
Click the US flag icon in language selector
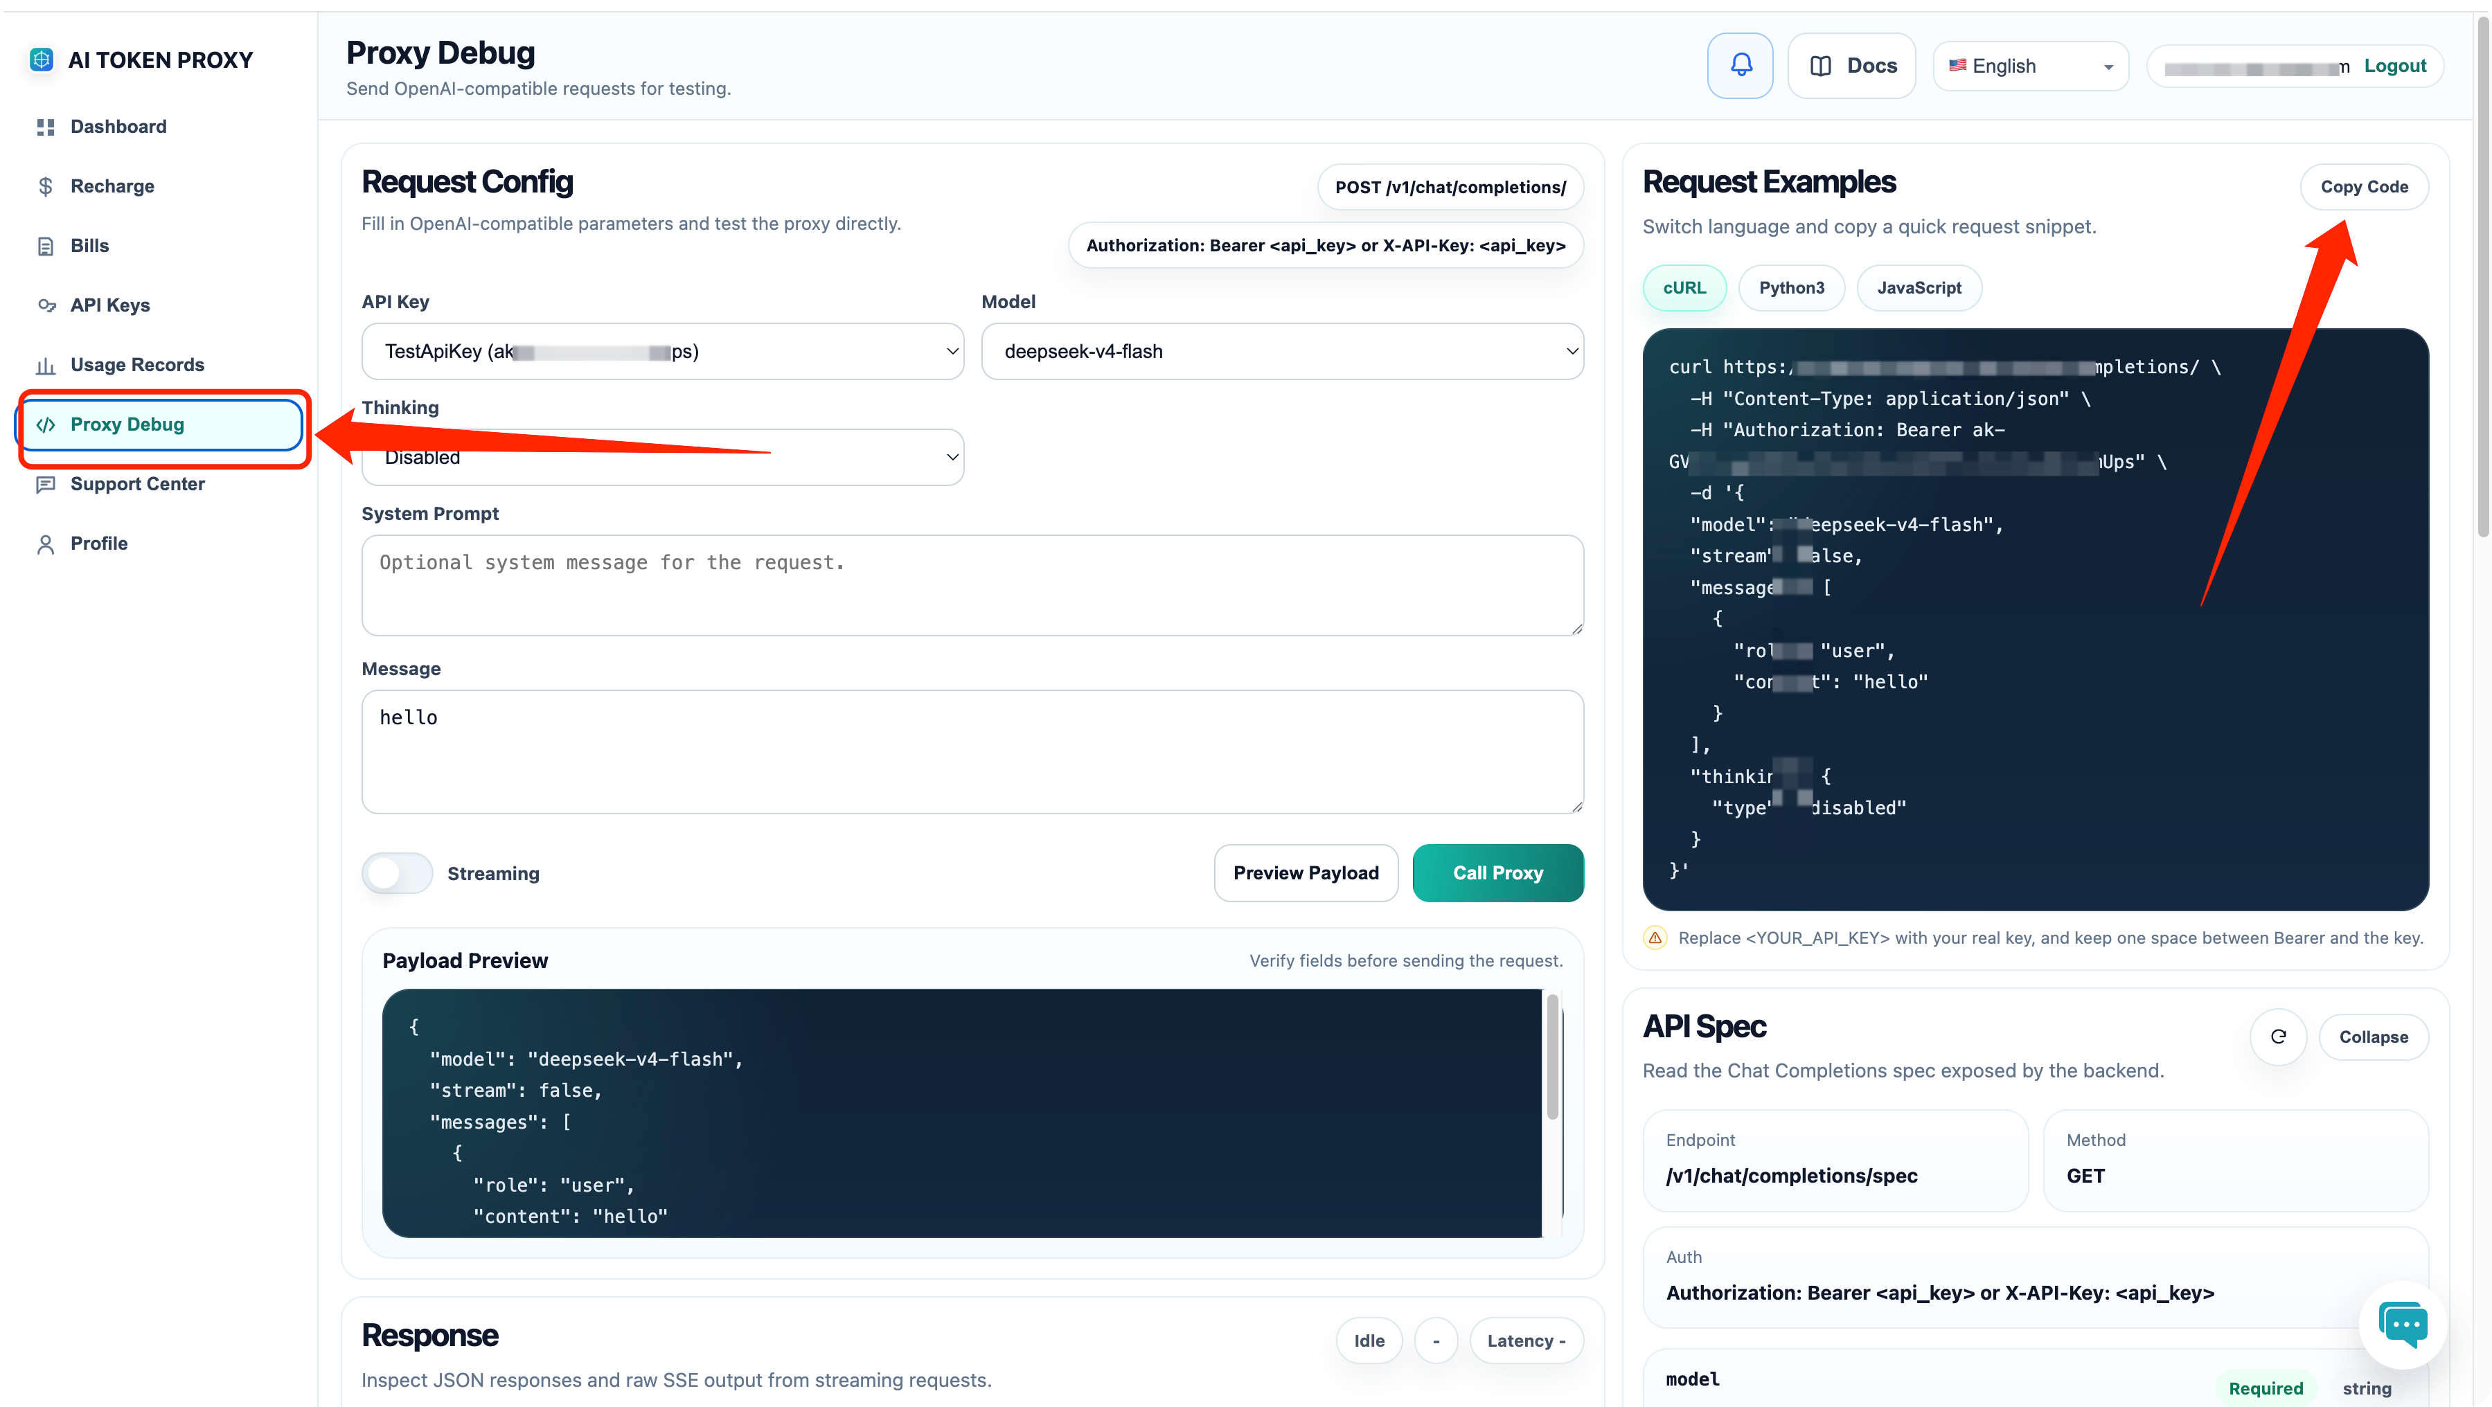[1957, 65]
